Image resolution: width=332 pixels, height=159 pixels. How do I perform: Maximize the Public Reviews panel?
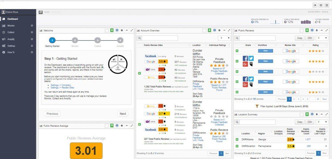[x=327, y=30]
